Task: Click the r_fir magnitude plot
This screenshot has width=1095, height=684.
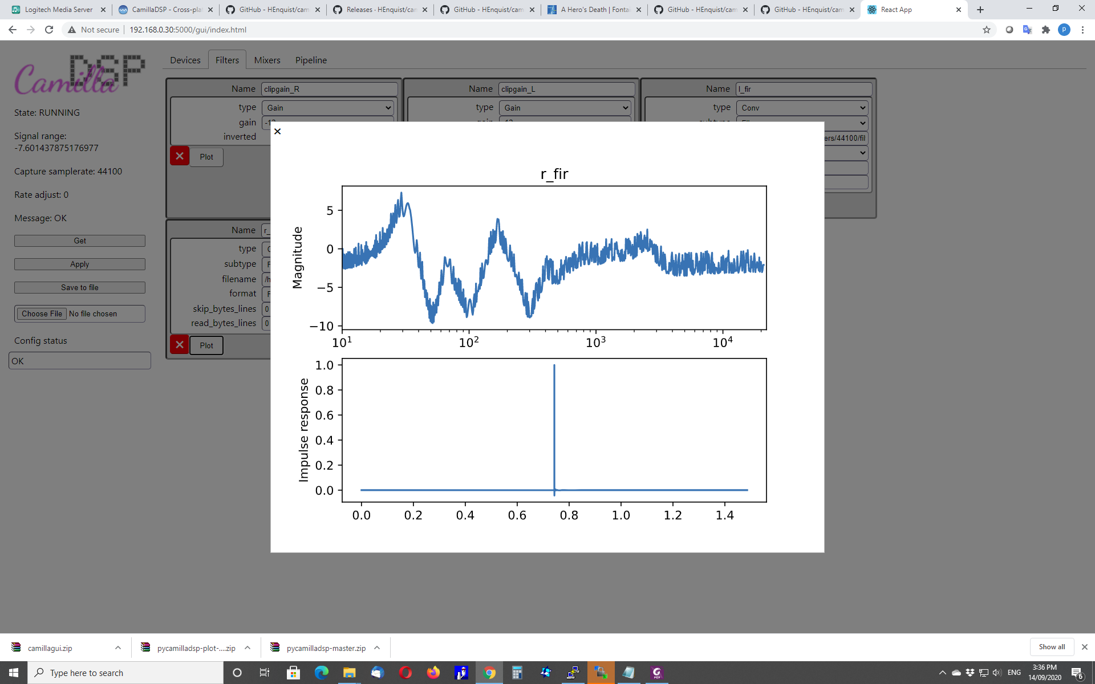Action: point(554,258)
